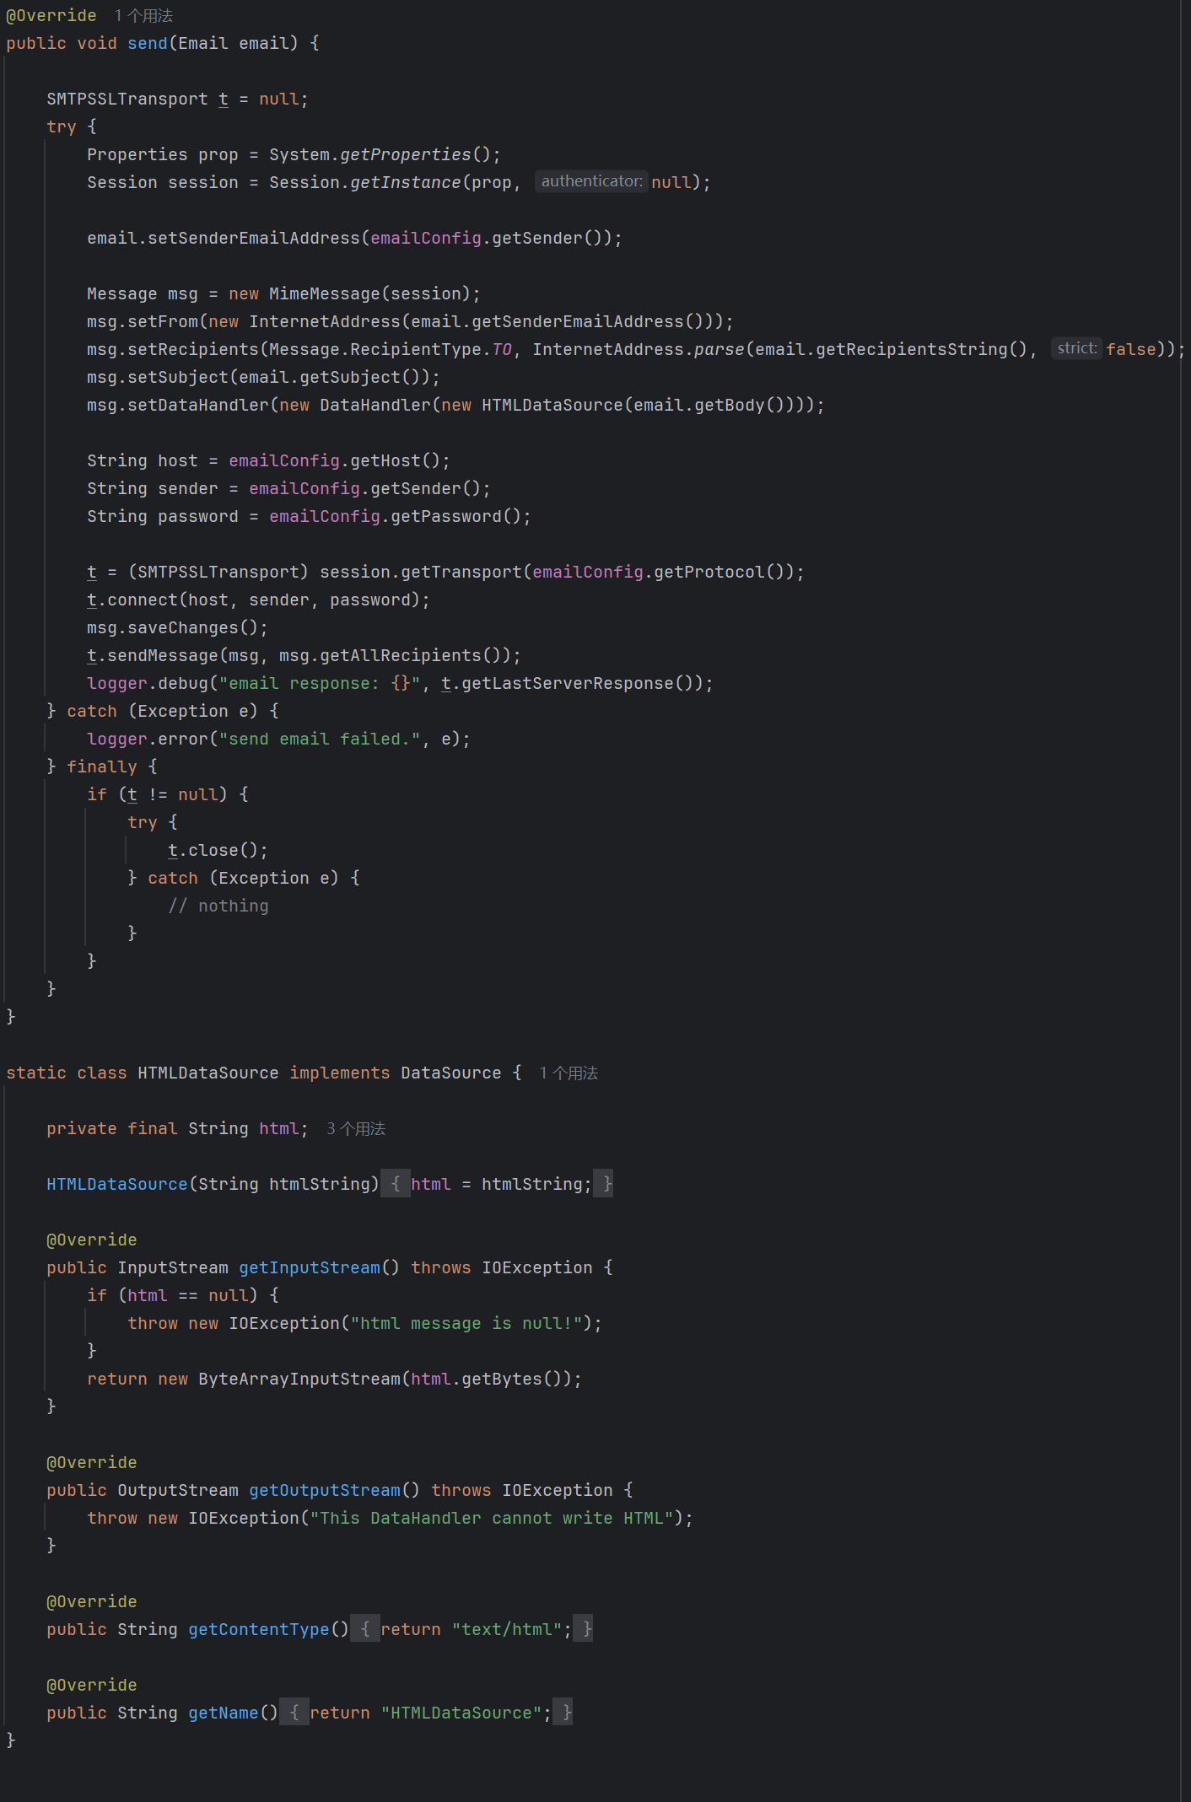Click the "email response: {}" string
Screen dimensions: 1191x1802
tap(320, 683)
